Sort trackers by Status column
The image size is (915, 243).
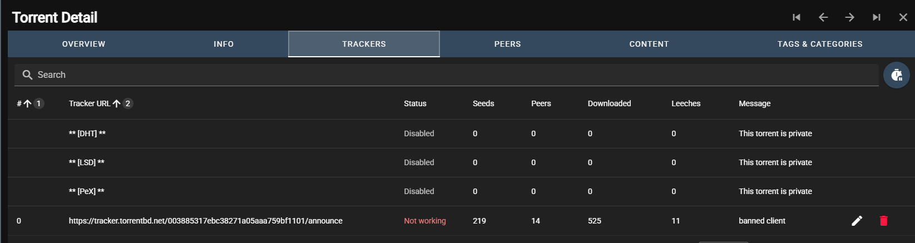[415, 103]
